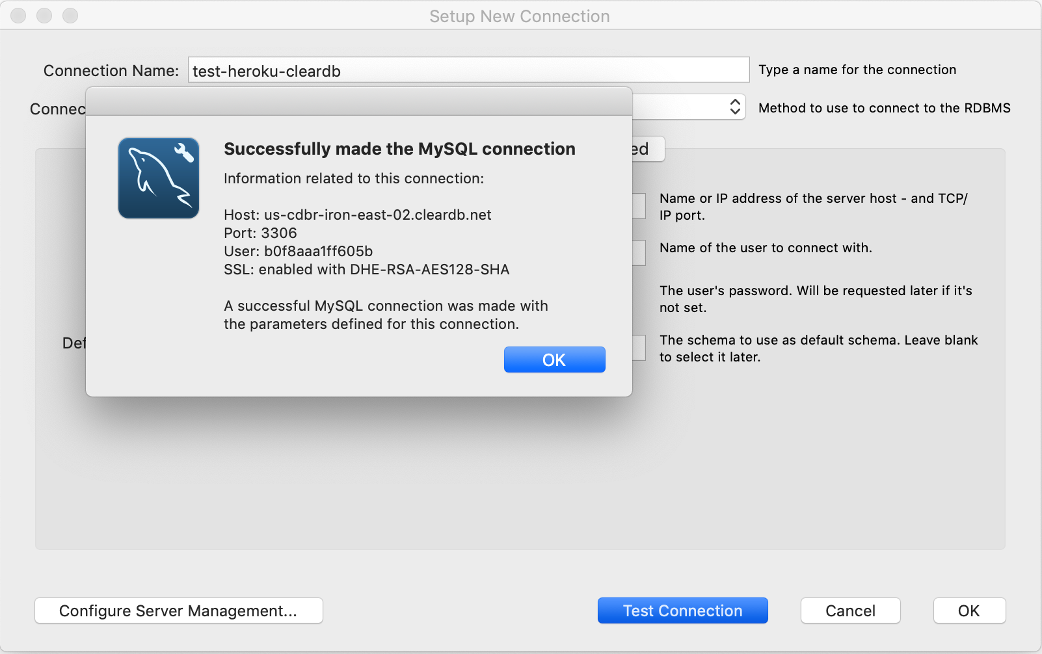This screenshot has width=1042, height=654.
Task: Click the hostname field edge behind the dialog
Action: [640, 206]
